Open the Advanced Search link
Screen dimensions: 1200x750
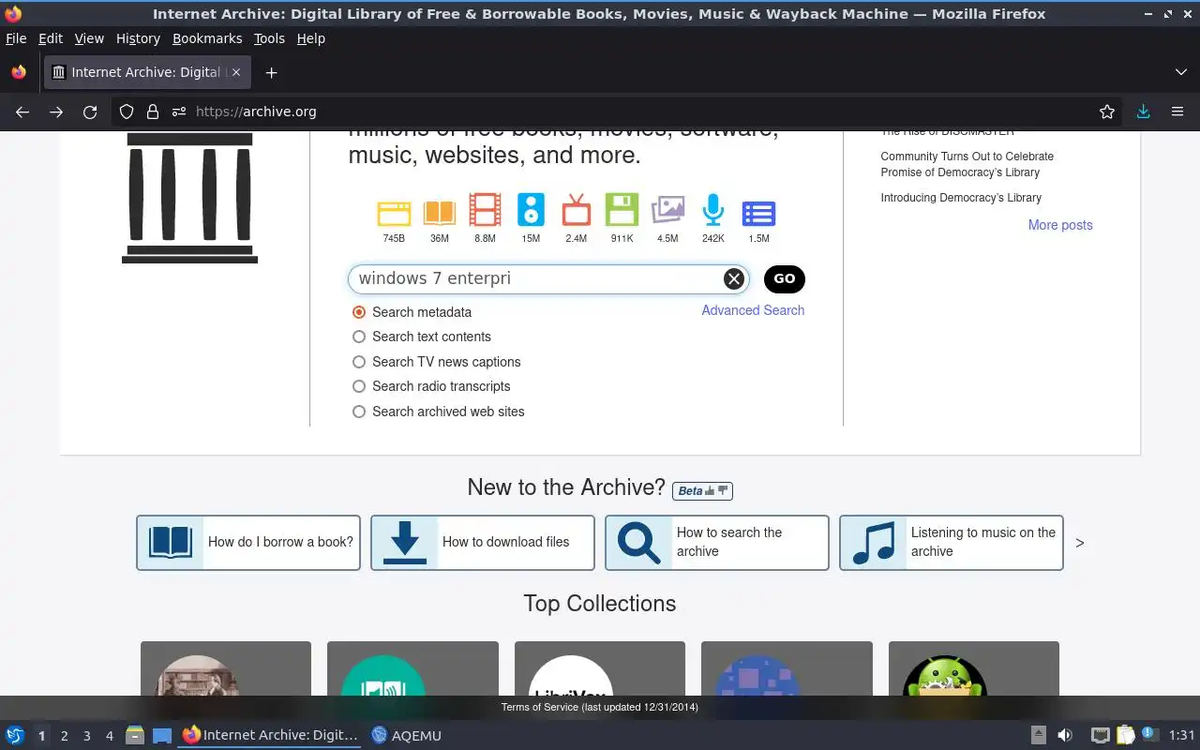click(x=753, y=310)
